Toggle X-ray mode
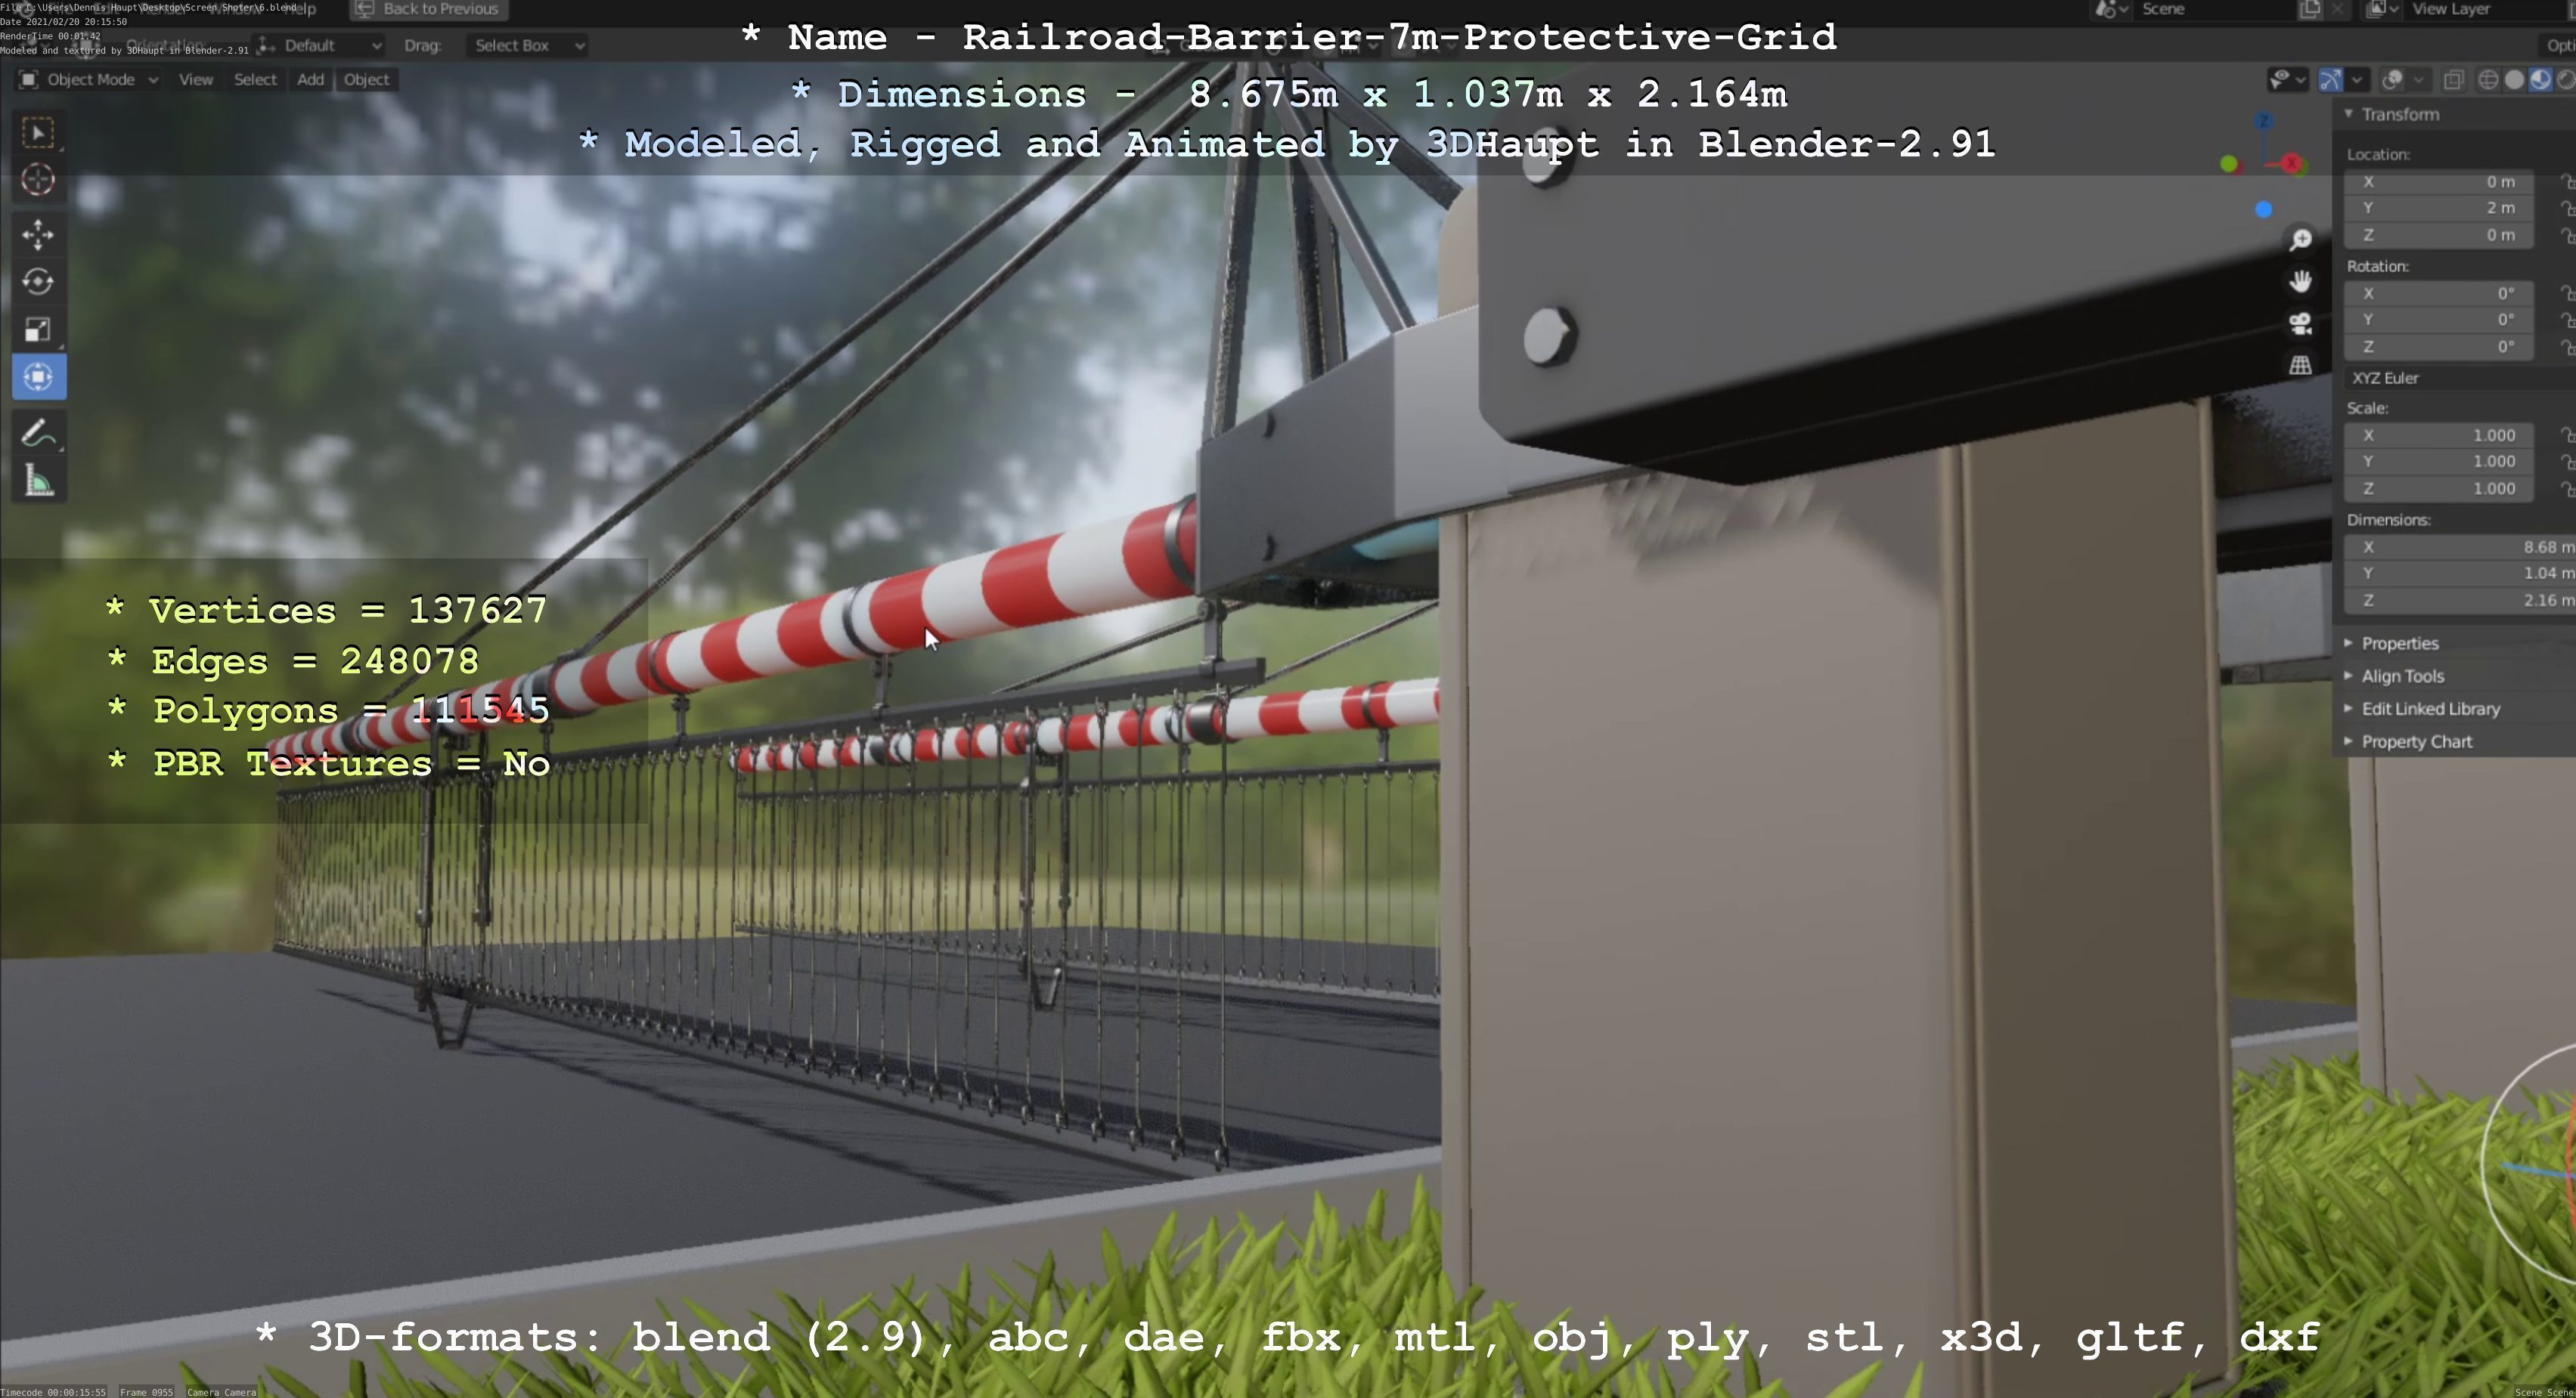This screenshot has width=2576, height=1398. (x=2453, y=80)
